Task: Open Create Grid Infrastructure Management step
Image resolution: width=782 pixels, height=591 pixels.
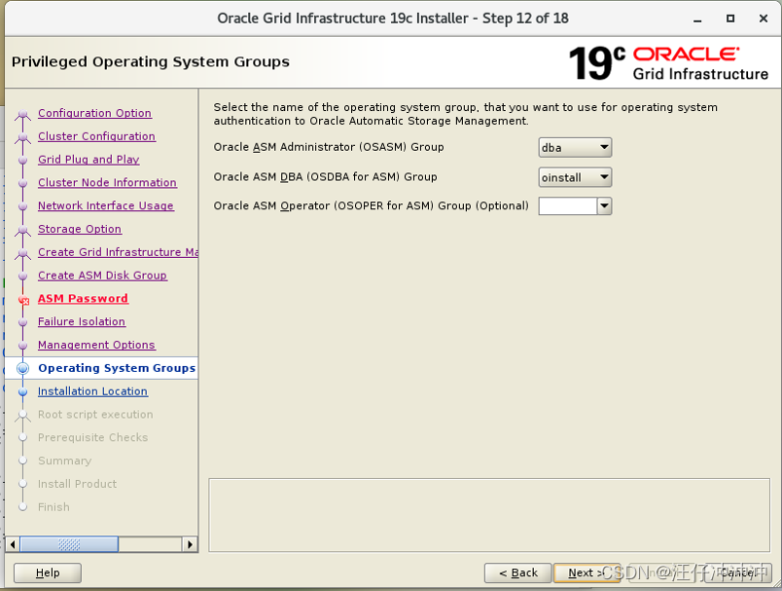Action: (x=118, y=252)
